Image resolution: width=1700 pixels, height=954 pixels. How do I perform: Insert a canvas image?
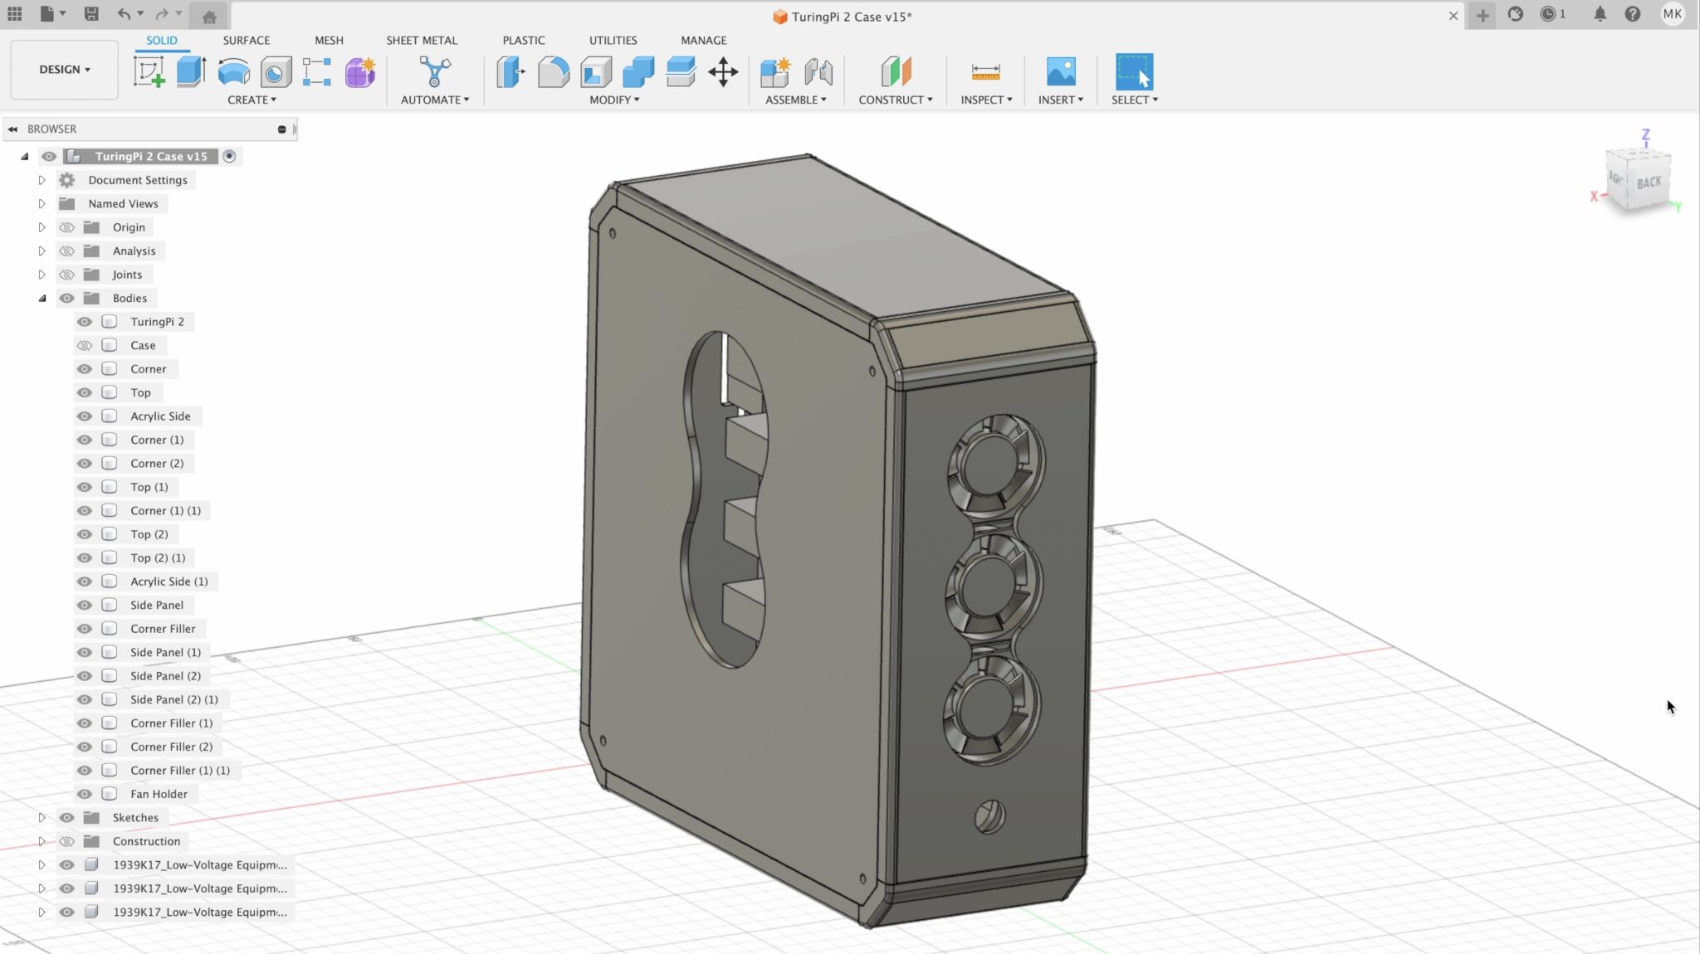[1061, 73]
